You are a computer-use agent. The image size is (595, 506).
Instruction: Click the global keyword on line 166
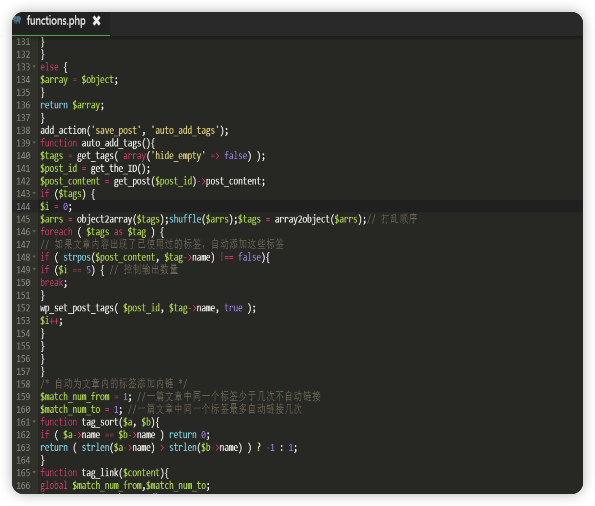coord(54,486)
